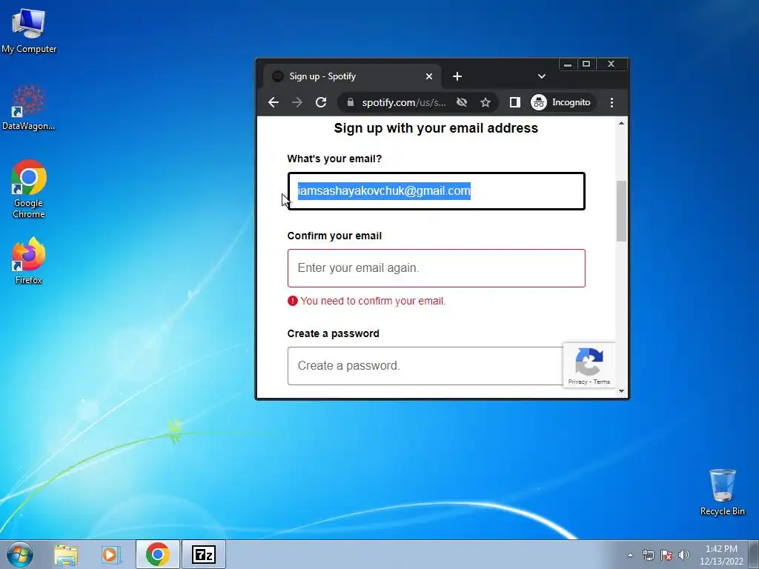Image resolution: width=759 pixels, height=569 pixels.
Task: Click the third-party cookies blocked eye icon
Action: (462, 102)
